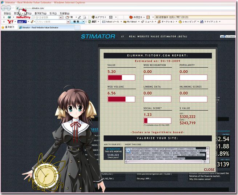The image size is (238, 195).
Task: Click the Yahoo Y! logo icon
Action: [10, 22]
